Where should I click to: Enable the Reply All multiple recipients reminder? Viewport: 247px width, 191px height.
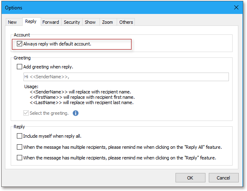point(19,147)
